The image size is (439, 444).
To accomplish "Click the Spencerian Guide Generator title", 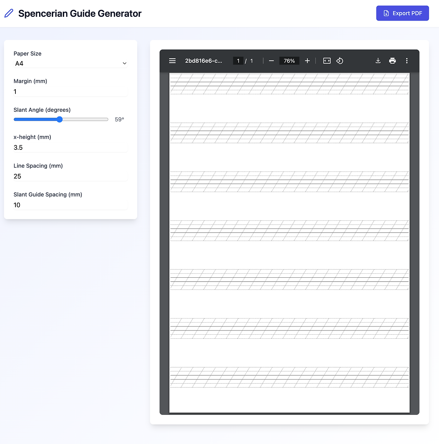I will (80, 13).
